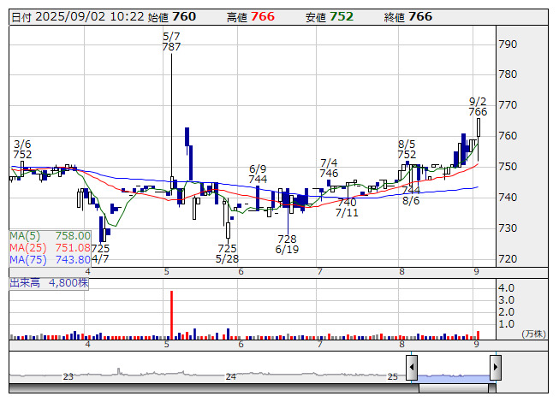Click the 8/5 752 peak label
Viewport: 559px width, 402px height.
407,149
